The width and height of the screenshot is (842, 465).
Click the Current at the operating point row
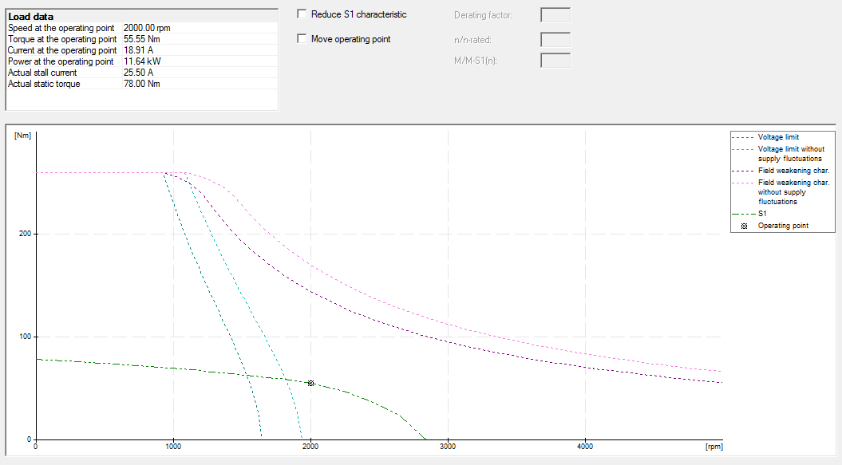[x=62, y=50]
